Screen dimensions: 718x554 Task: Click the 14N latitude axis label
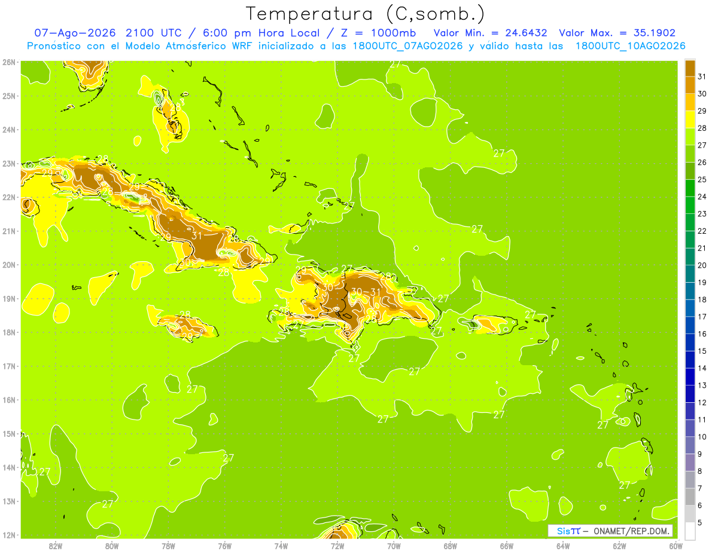(x=8, y=467)
